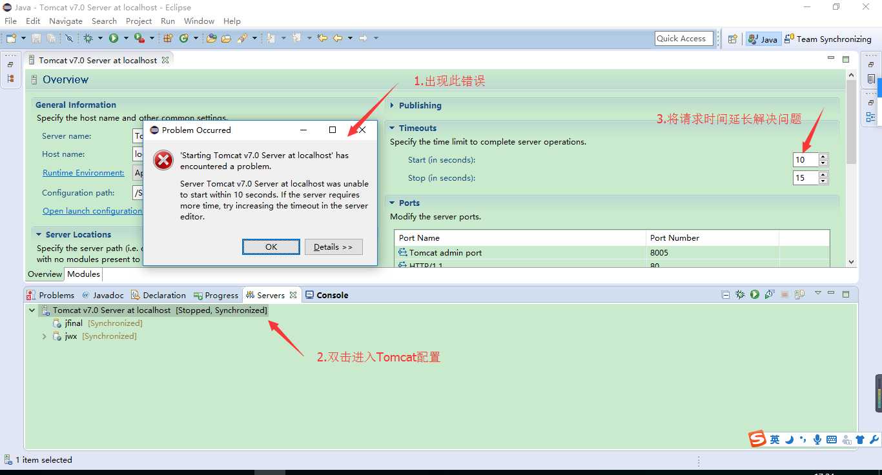Open the Window menu

199,21
